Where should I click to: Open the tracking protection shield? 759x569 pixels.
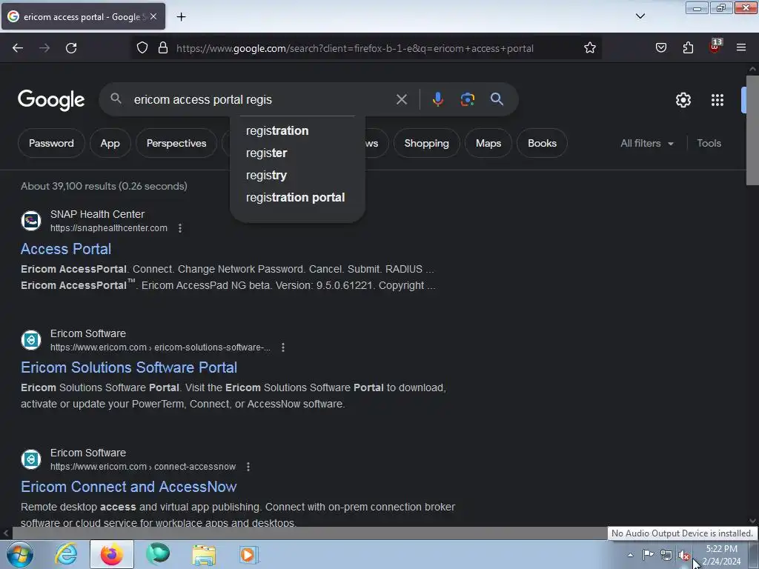click(x=142, y=48)
